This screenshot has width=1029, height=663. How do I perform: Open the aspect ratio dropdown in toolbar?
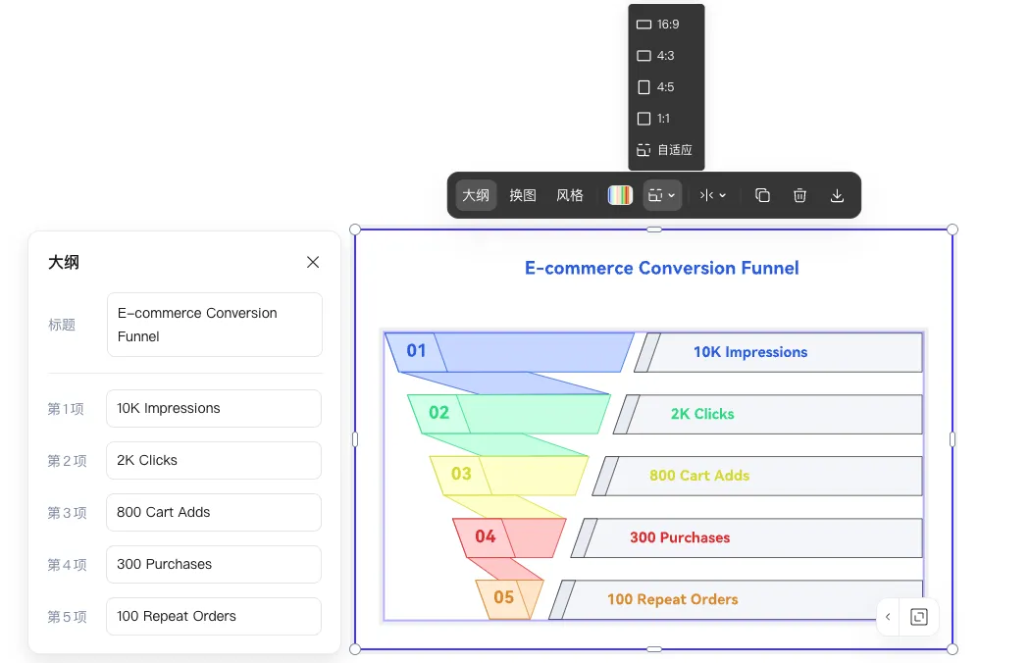pos(662,195)
